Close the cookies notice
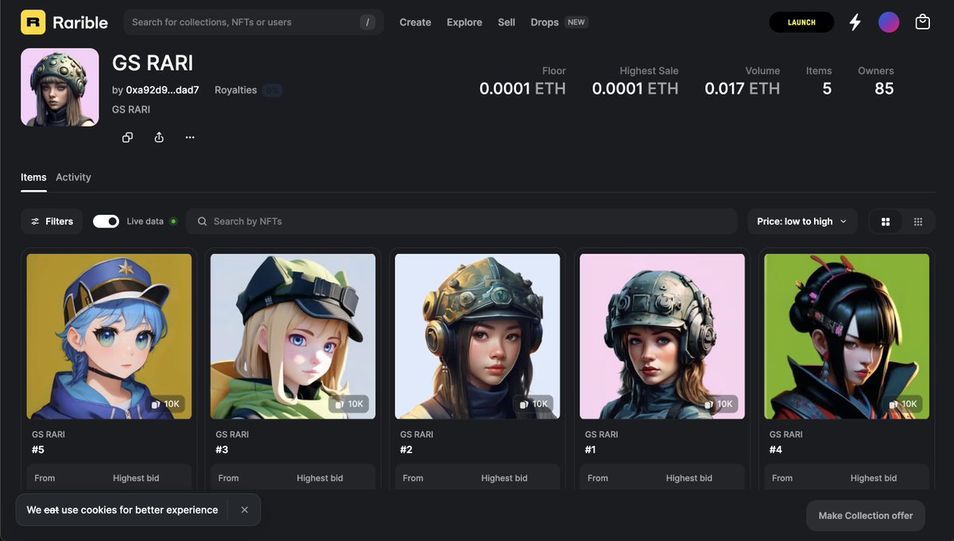954x541 pixels. click(x=245, y=510)
